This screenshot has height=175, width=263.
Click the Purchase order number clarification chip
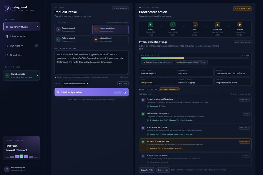pos(169,89)
